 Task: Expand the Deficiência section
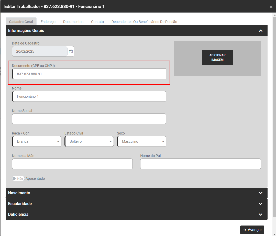click(x=260, y=215)
